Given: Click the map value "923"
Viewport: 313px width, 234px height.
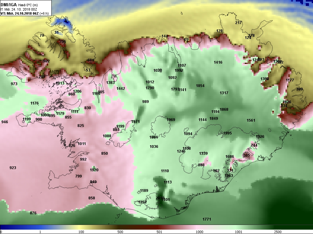Looking at the screenshot, I should [13, 168].
